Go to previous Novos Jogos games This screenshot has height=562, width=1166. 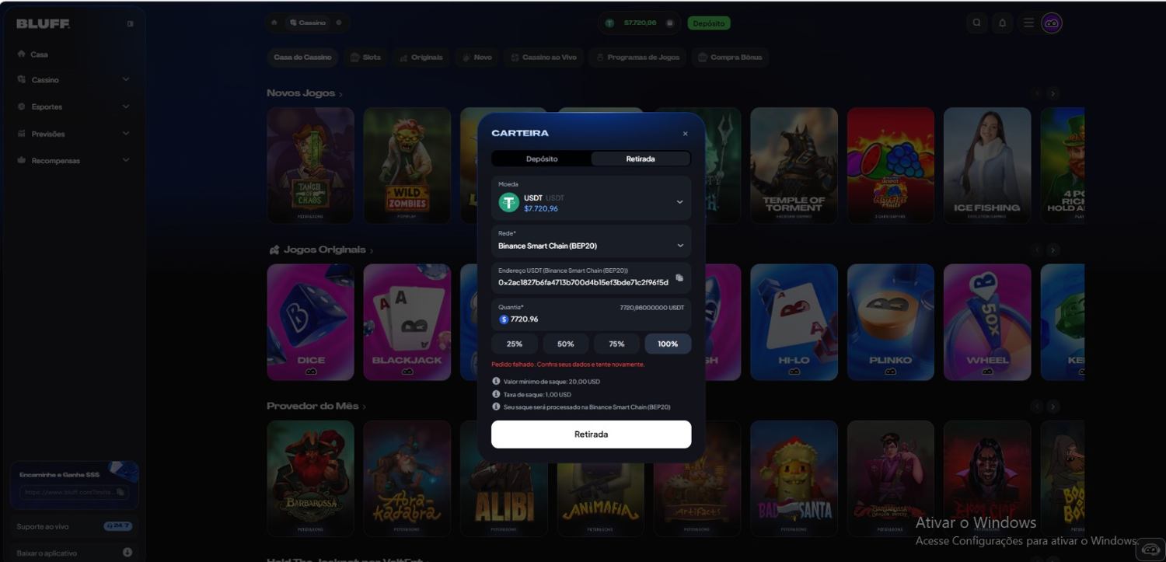pos(1037,93)
